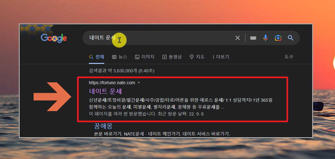The image size is (335, 159).
Task: Open the 지도 tab
Action: click(x=197, y=57)
